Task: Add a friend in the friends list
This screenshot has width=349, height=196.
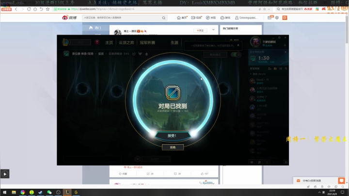Action: tap(270, 68)
